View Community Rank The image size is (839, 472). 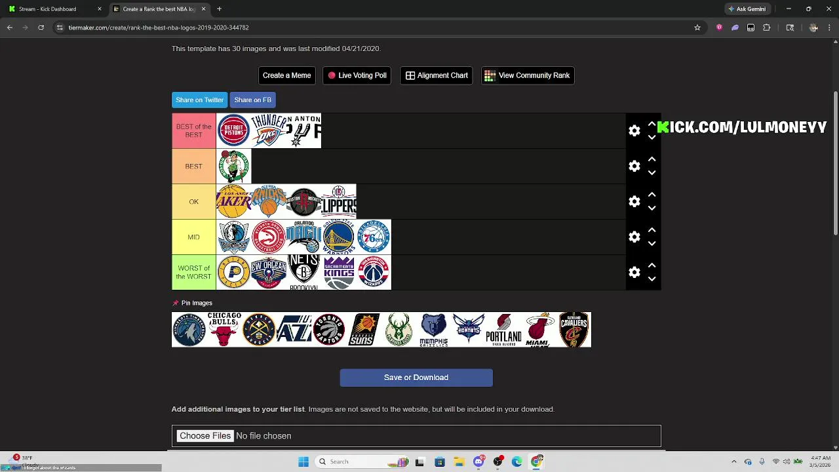coord(528,75)
